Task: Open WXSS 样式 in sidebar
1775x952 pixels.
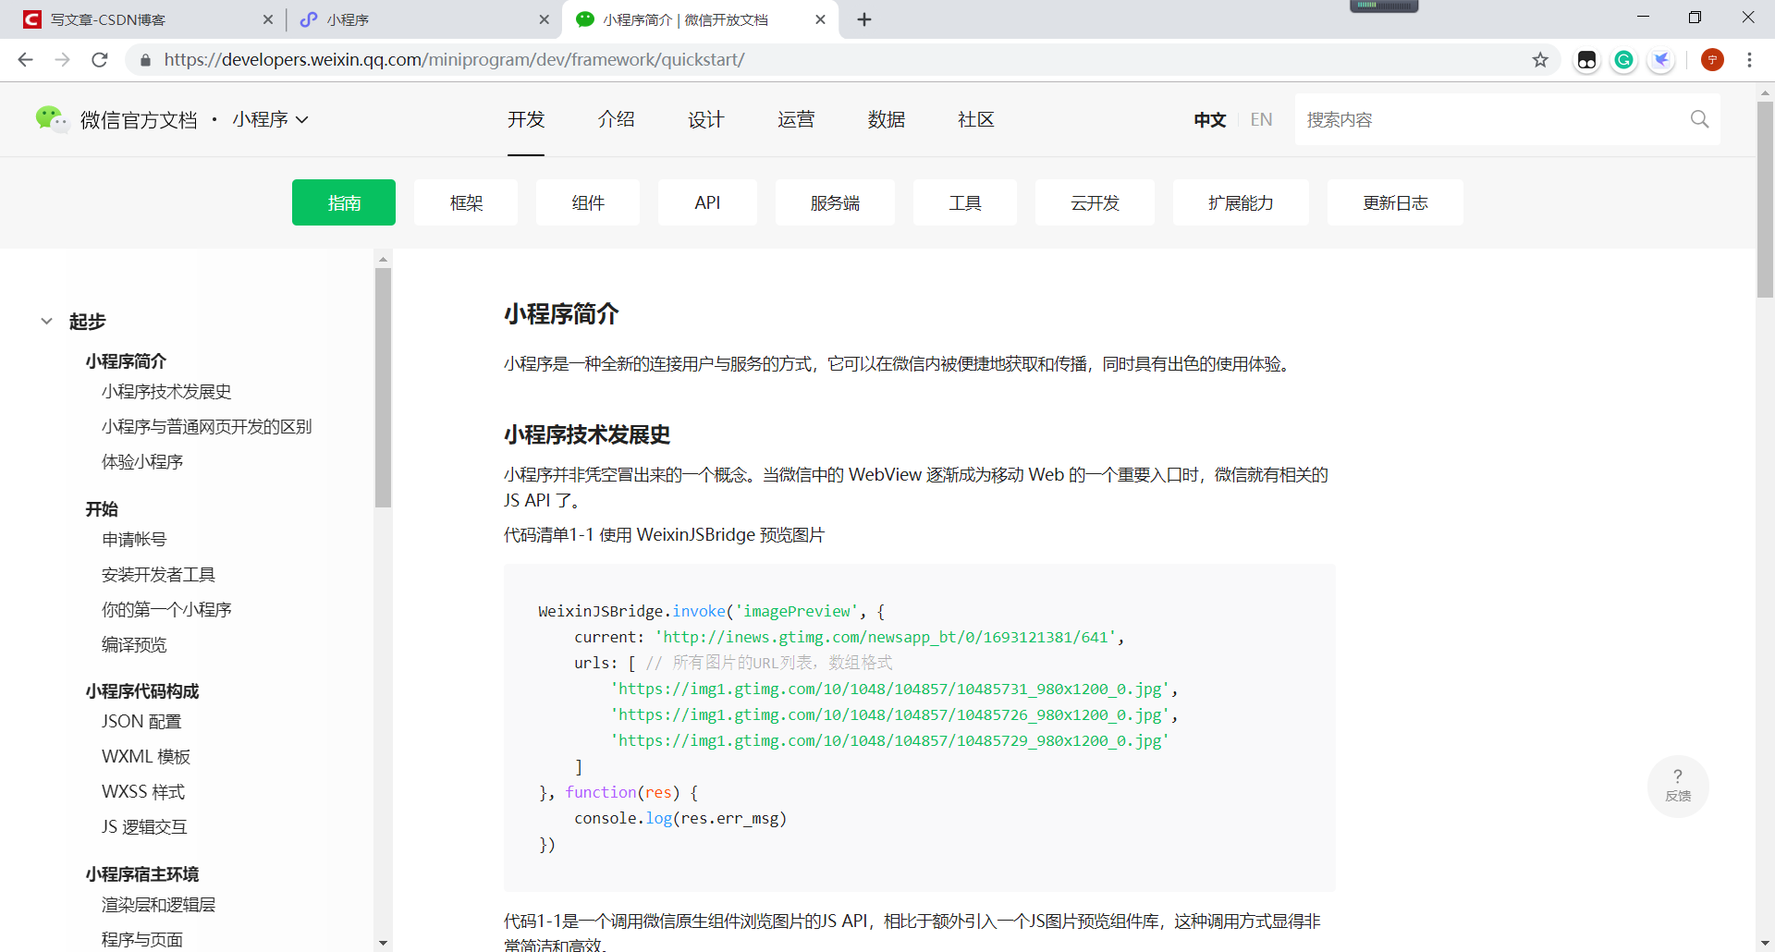Action: tap(143, 792)
